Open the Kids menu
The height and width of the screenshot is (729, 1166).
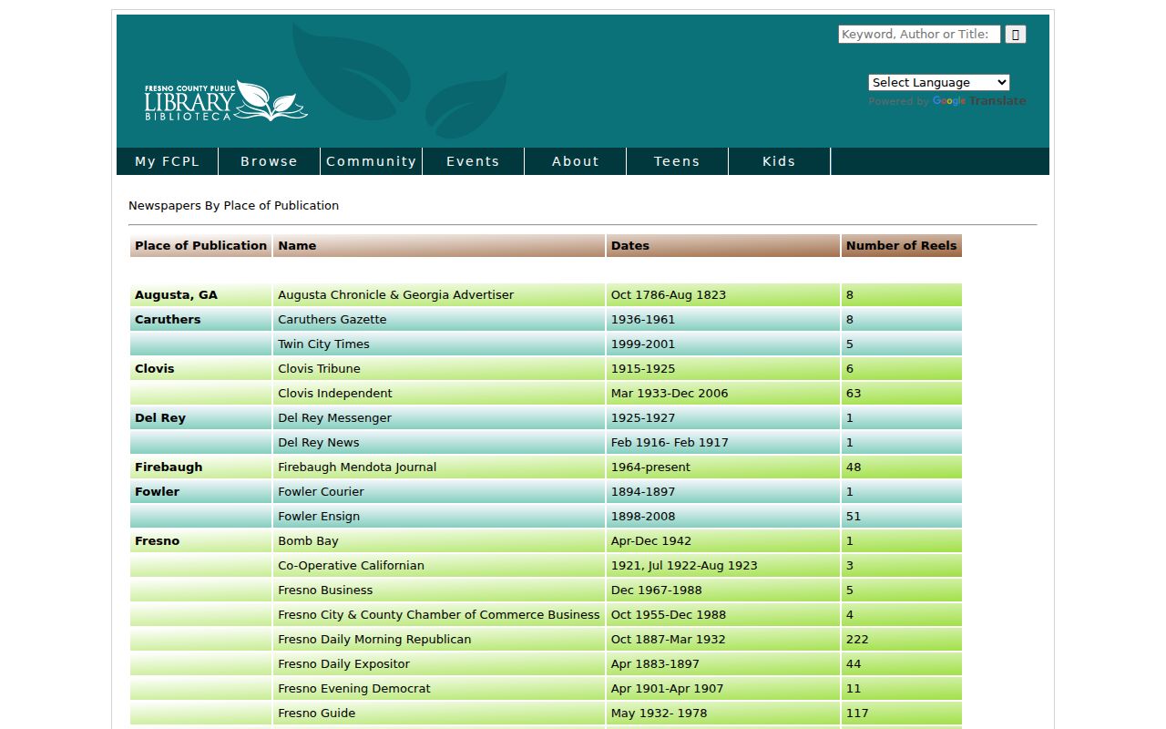(780, 161)
